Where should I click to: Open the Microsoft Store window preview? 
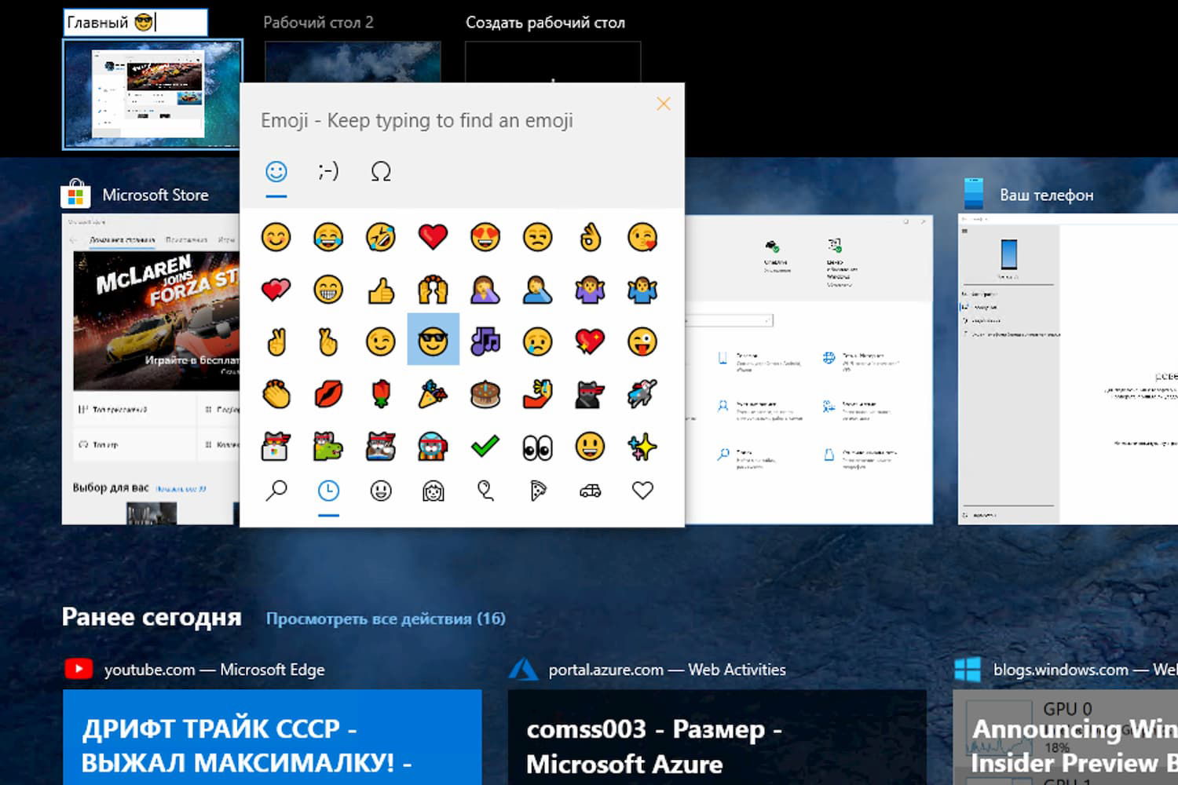point(151,369)
